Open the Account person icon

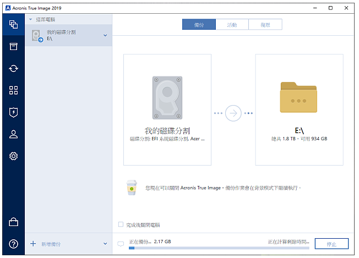pos(14,134)
